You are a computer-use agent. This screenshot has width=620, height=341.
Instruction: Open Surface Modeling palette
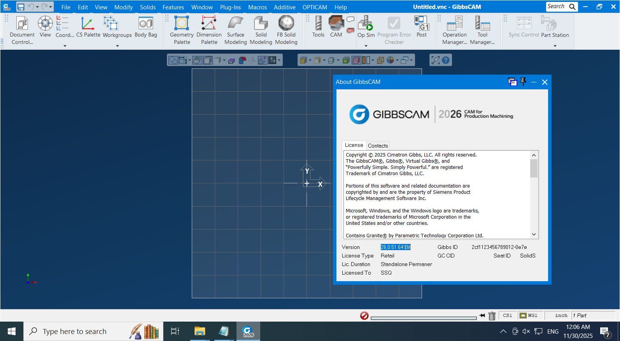click(x=236, y=30)
